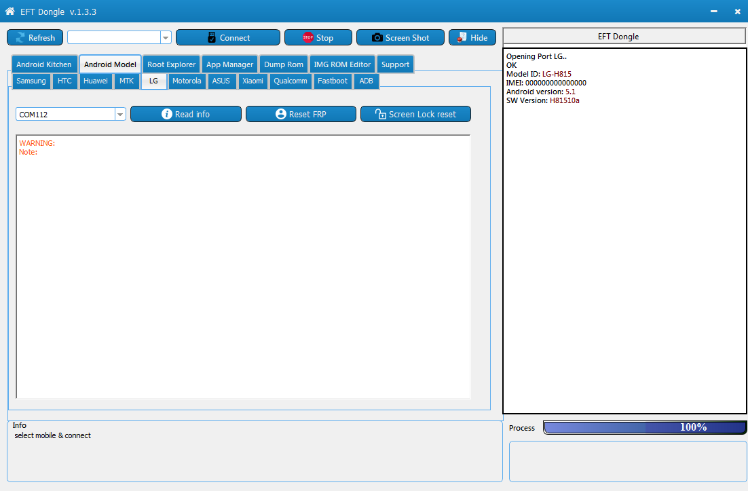Click the Reset FRP button
This screenshot has width=748, height=491.
[301, 114]
